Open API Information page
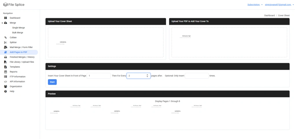 (17, 82)
